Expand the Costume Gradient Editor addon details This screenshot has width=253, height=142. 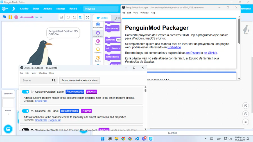click(x=32, y=91)
